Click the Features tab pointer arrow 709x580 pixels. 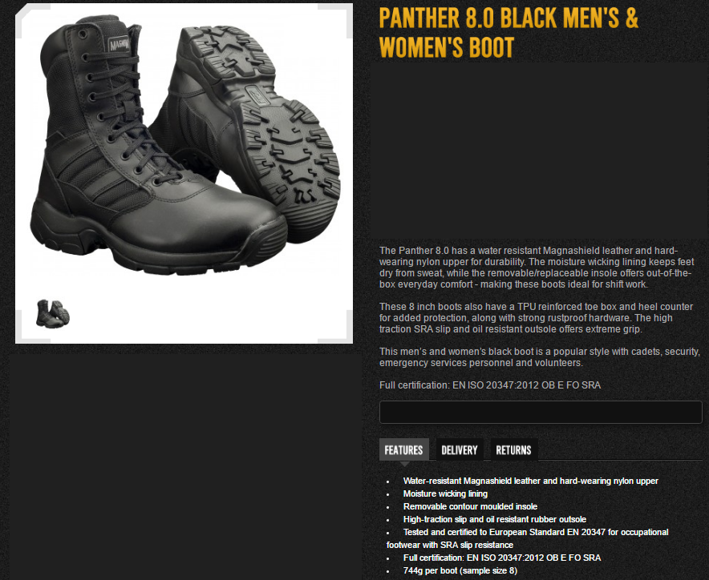click(x=405, y=464)
